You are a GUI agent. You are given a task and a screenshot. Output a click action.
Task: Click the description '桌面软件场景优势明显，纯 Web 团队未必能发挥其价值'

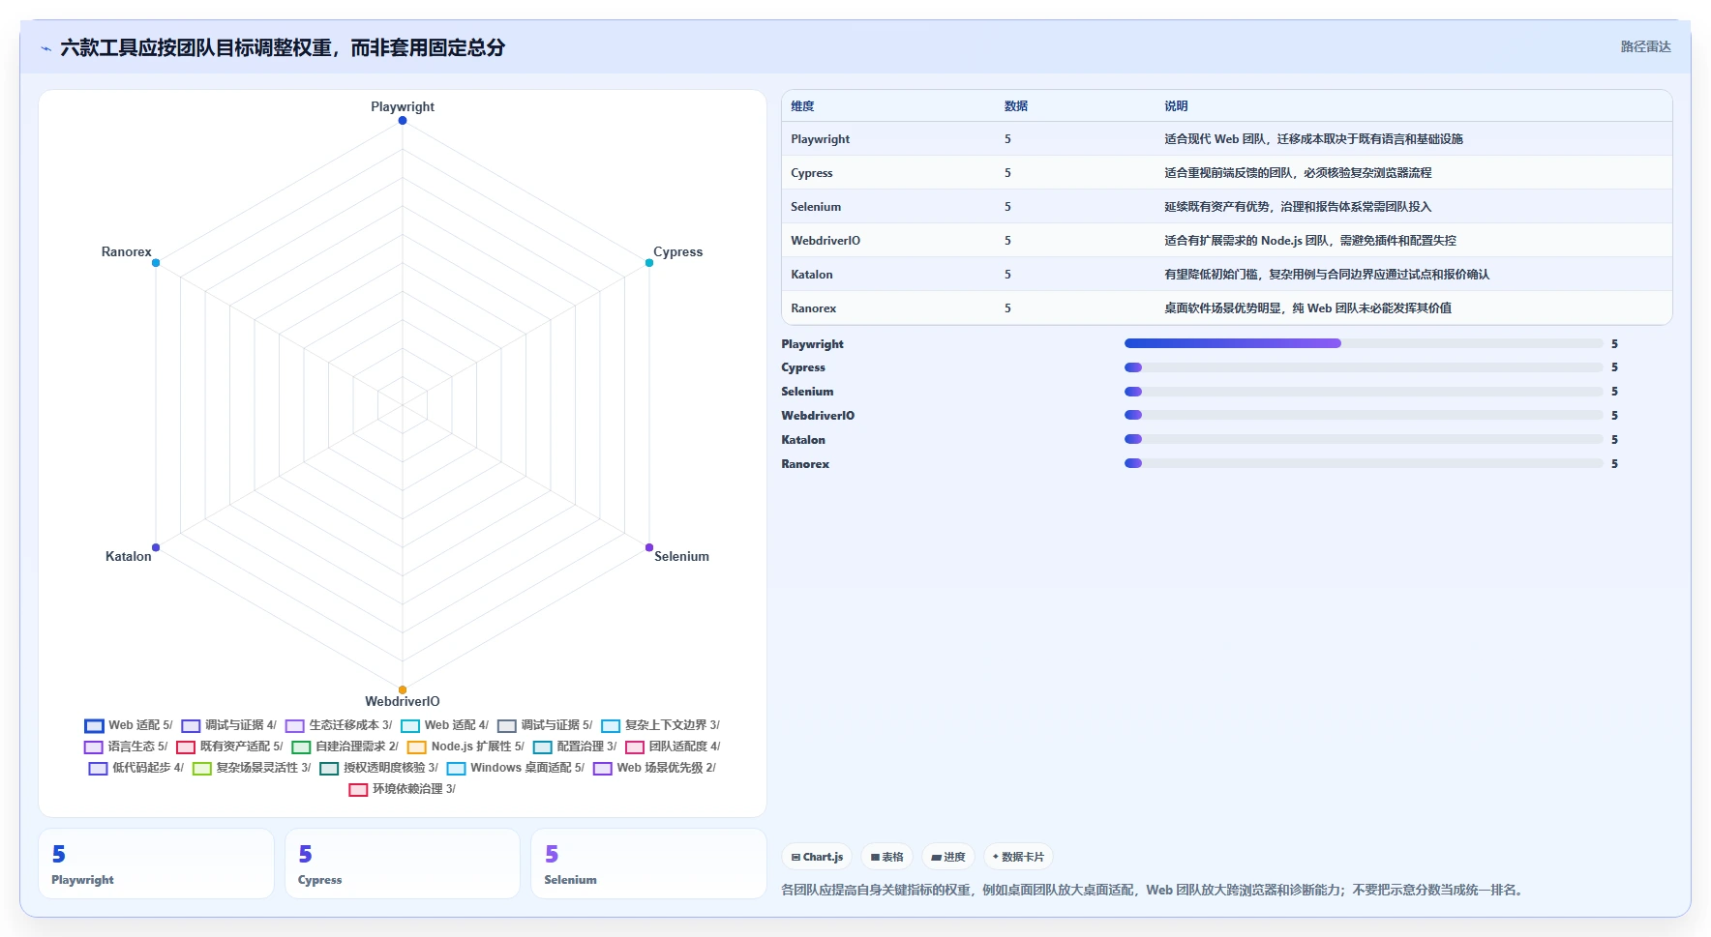(1307, 308)
